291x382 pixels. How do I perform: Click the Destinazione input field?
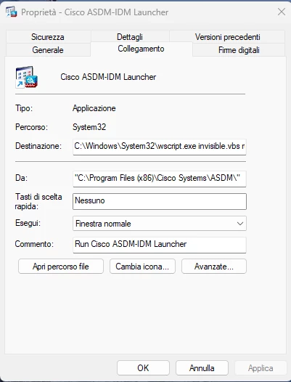coord(160,147)
